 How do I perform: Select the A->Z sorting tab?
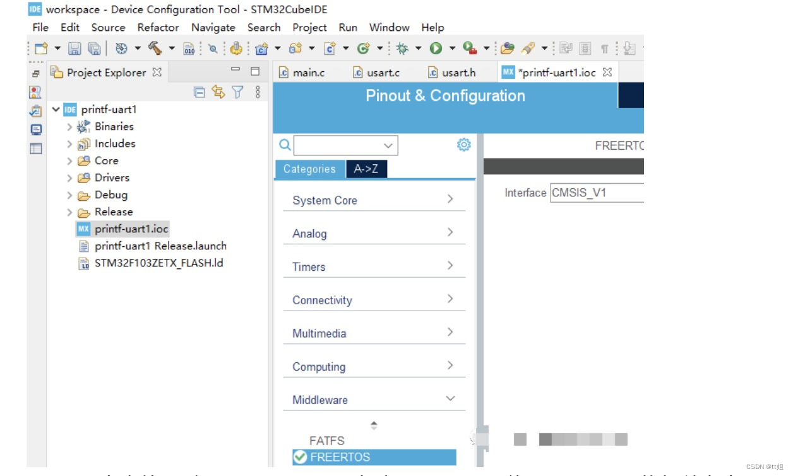pyautogui.click(x=366, y=169)
